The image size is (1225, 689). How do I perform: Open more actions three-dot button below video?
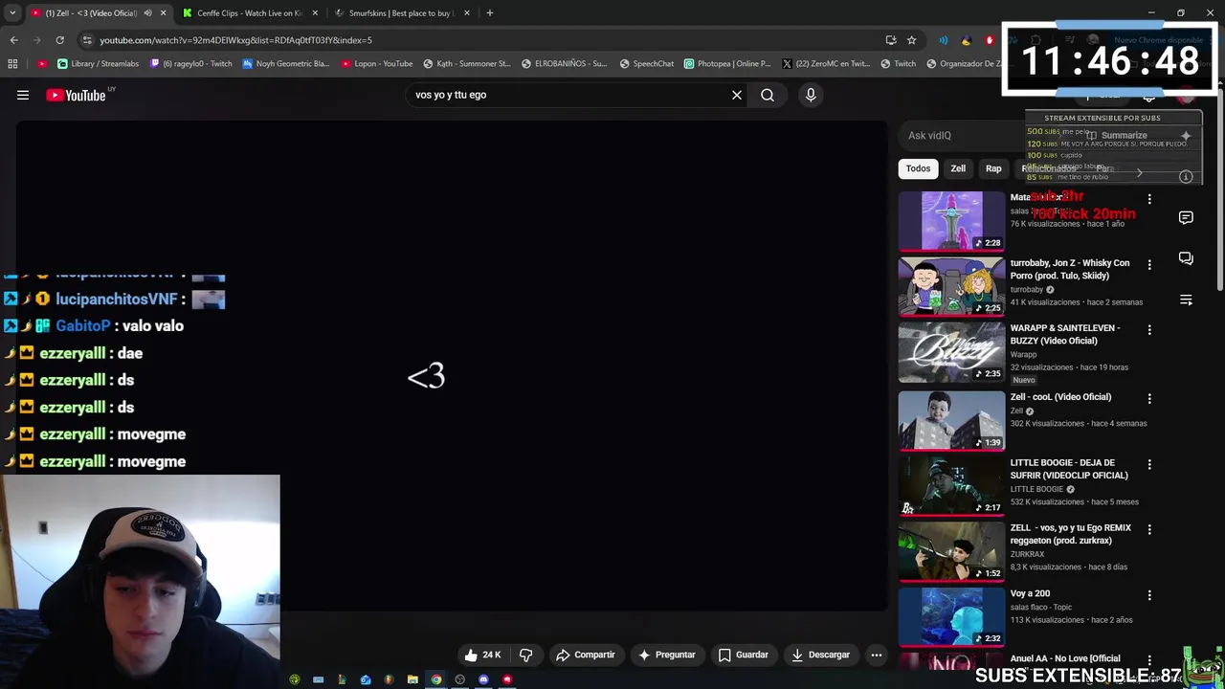coord(876,655)
